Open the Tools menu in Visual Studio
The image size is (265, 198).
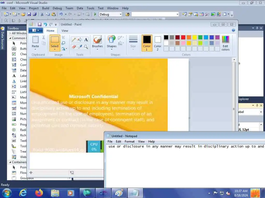click(x=90, y=8)
